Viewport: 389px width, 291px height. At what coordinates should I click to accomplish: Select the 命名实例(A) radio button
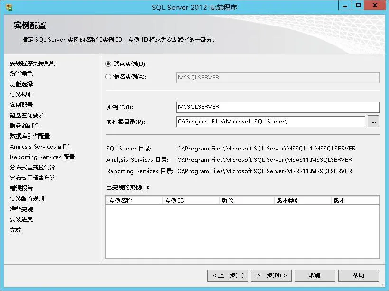[108, 77]
